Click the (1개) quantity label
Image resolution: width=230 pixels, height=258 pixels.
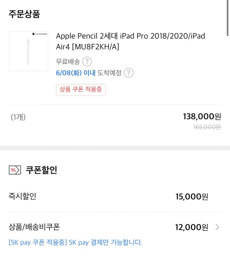18,117
